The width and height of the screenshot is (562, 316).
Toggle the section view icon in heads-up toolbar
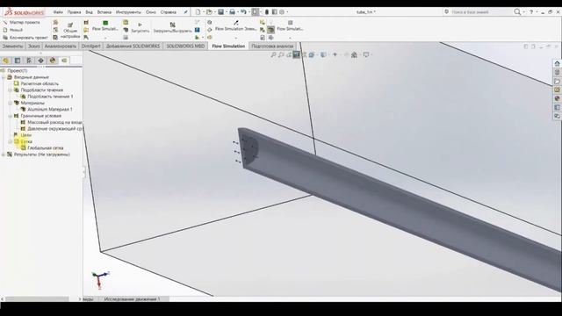pos(297,54)
